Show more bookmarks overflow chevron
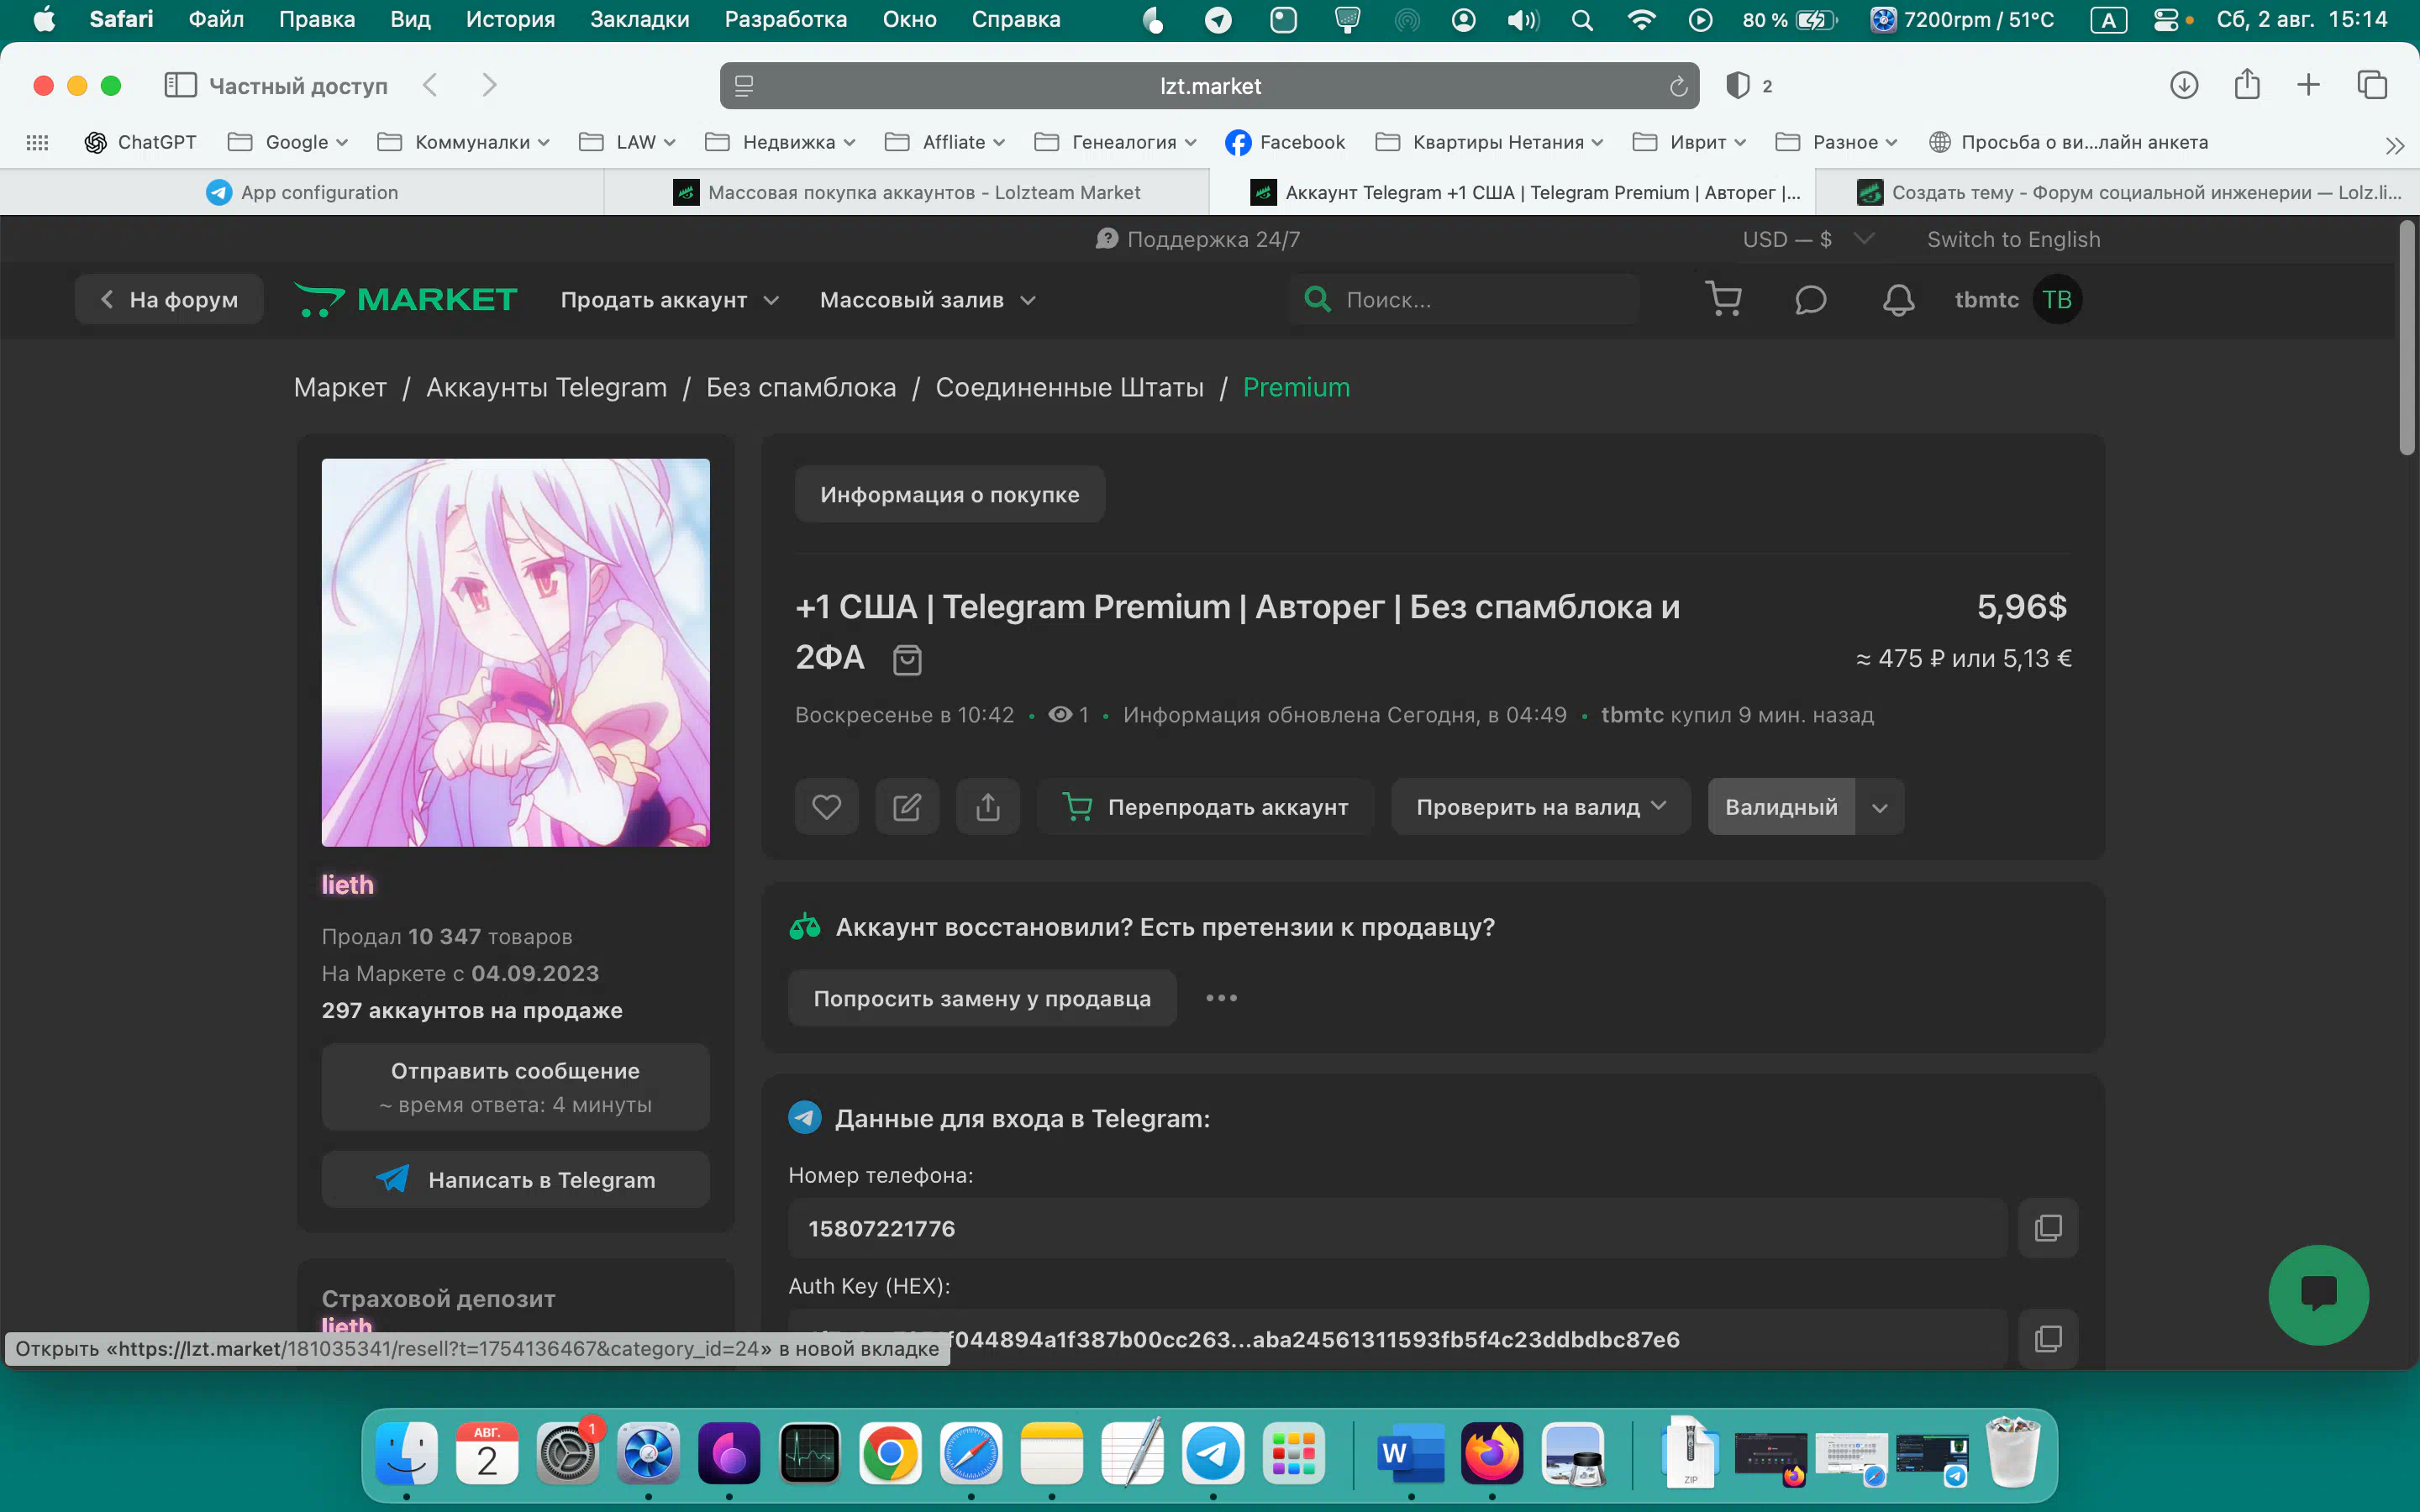The width and height of the screenshot is (2420, 1512). coord(2394,145)
